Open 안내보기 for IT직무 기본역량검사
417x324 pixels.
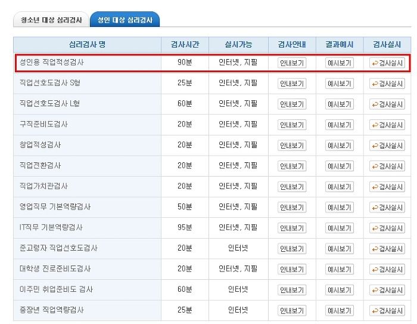point(292,228)
